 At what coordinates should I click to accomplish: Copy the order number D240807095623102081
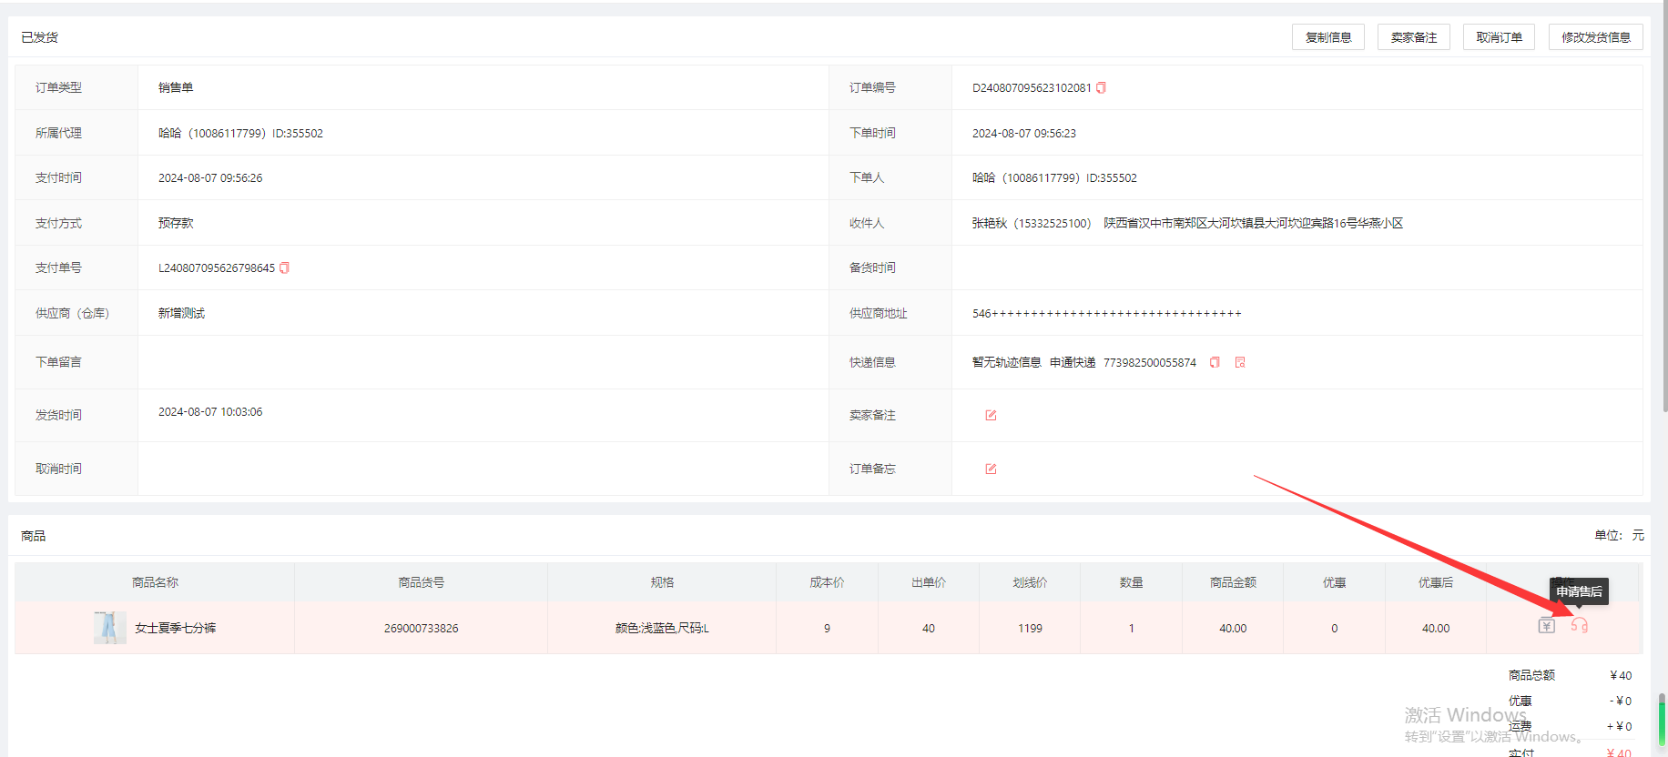point(1101,88)
